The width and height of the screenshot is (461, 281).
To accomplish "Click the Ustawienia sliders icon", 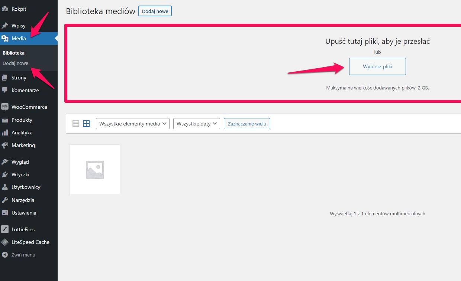I will click(5, 213).
